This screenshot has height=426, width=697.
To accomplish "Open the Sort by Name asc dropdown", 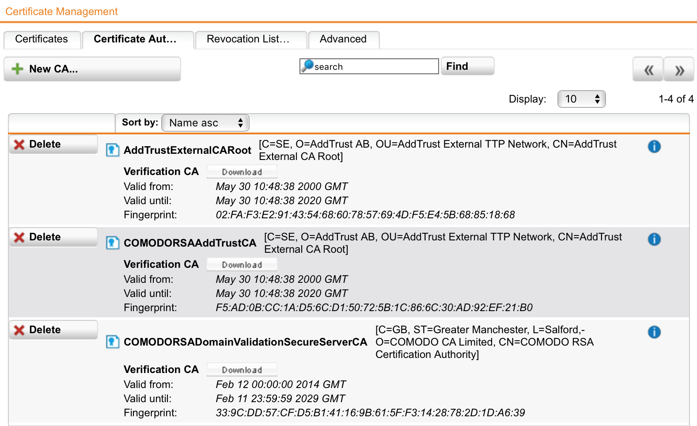I will 205,123.
